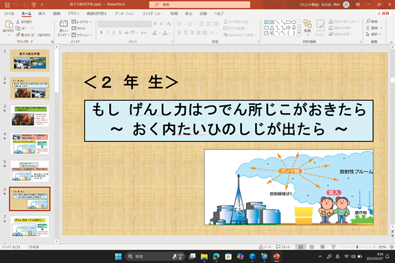Open the Animations (アニメーション) tab
This screenshot has height=263, width=395.
pos(124,13)
